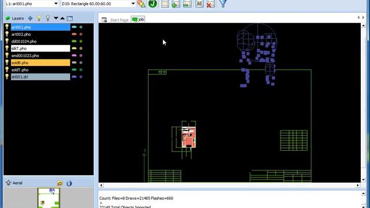Select the dd001024.pho layer row
Viewport: 370px width, 208px height.
pyautogui.click(x=40, y=41)
